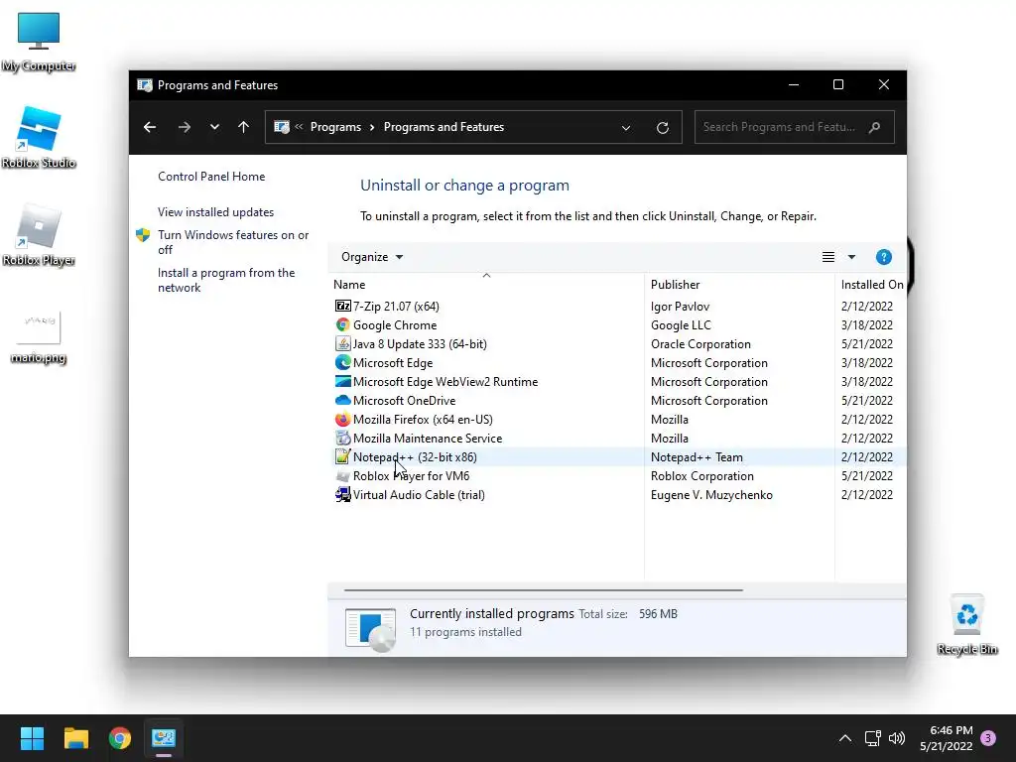Select the Eugene V. Muzychenko publisher cell
This screenshot has height=762, width=1016.
(x=711, y=495)
